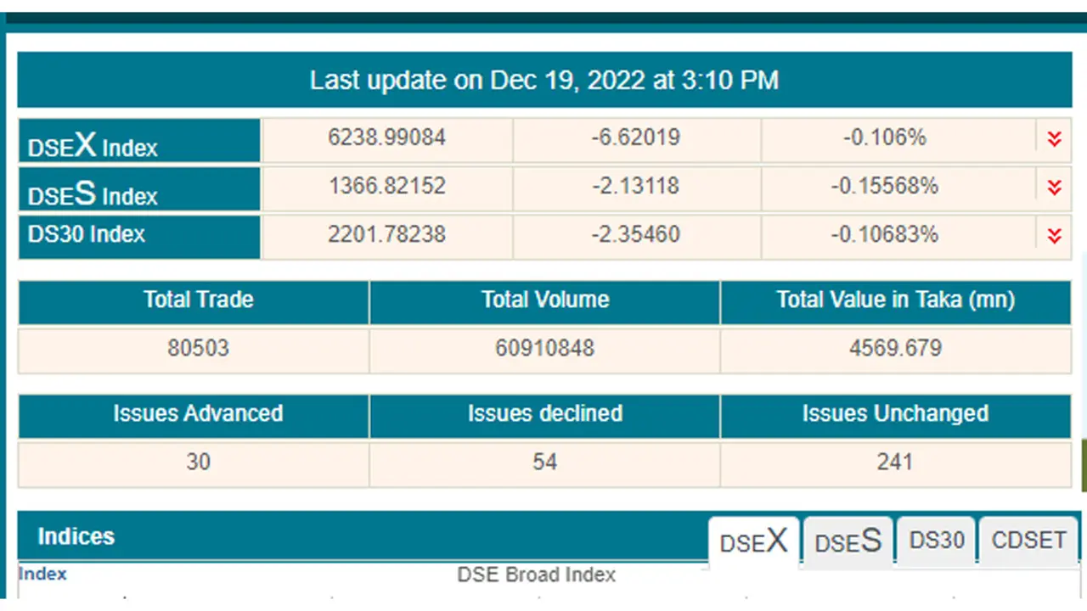Click the DS30 Index label cell
The width and height of the screenshot is (1087, 611).
tap(139, 237)
